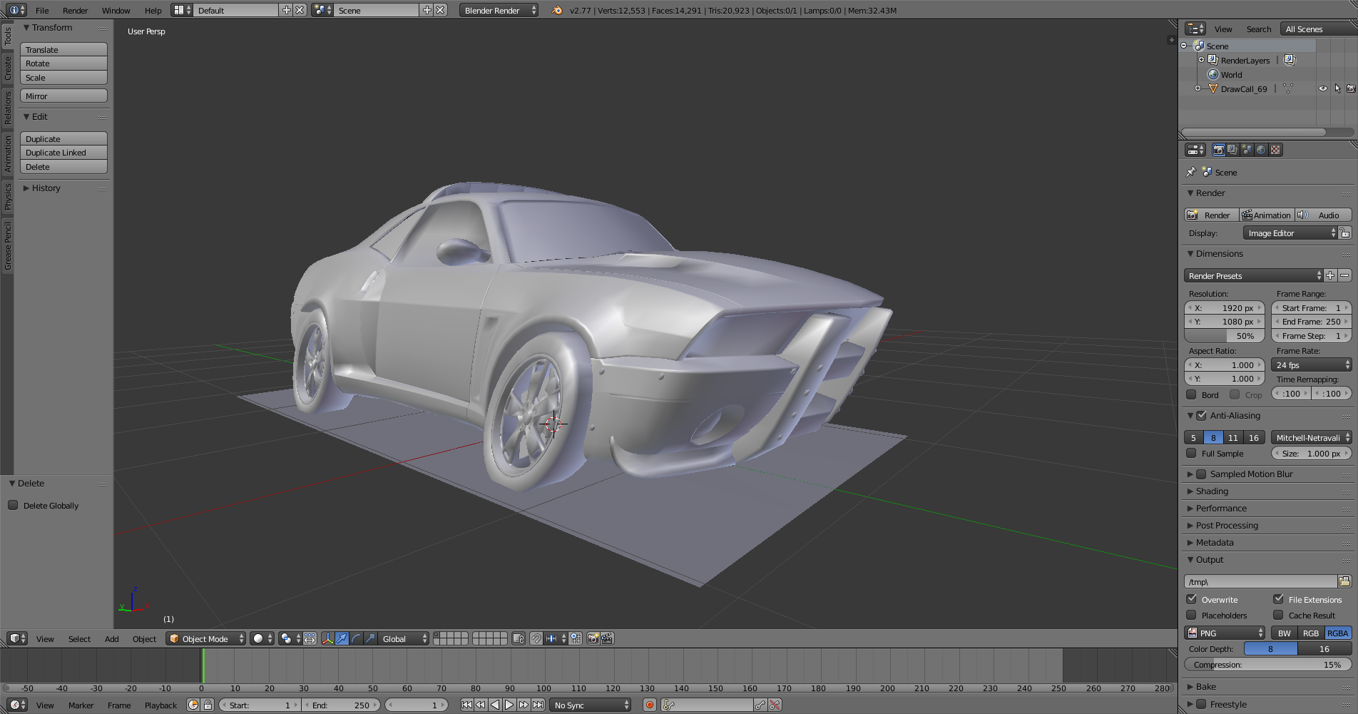
Task: Switch to the Create tab in tool shelf
Action: (x=8, y=69)
